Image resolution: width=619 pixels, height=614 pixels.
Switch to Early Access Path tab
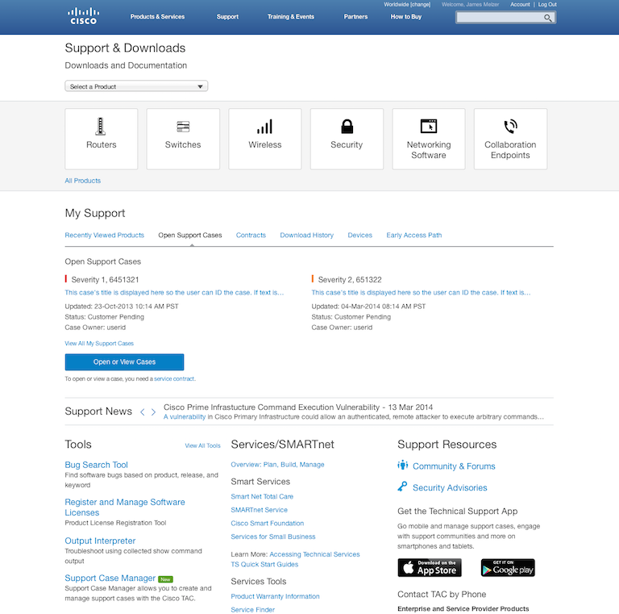(x=414, y=235)
